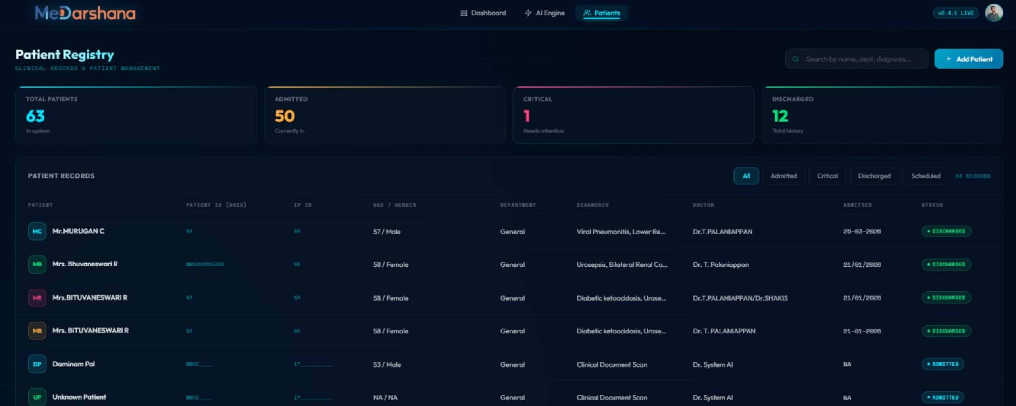1016x406 pixels.
Task: Select the Patients navigation tab
Action: pos(601,13)
